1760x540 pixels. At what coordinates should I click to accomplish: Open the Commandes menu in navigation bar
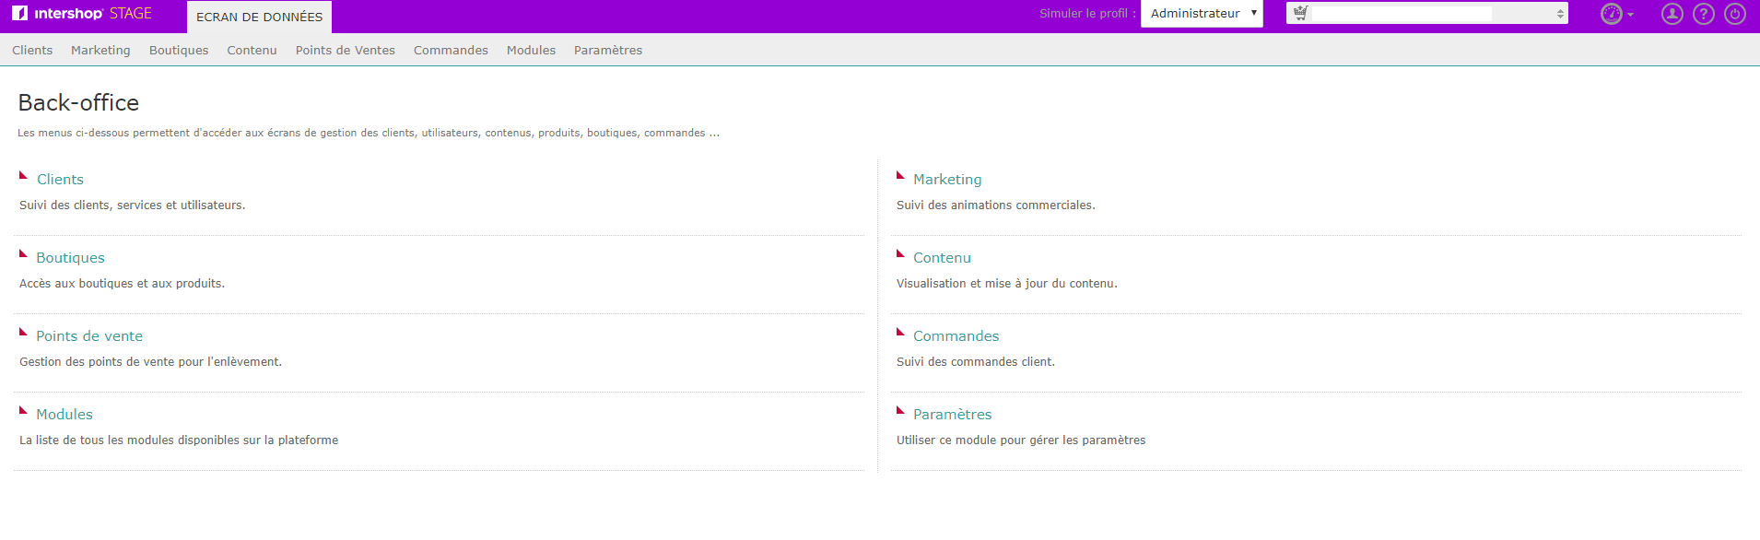point(451,50)
